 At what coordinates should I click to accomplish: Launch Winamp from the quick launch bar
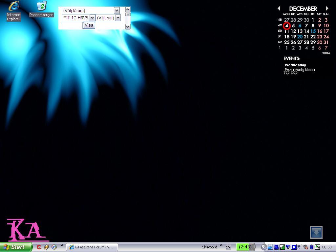coord(47,247)
